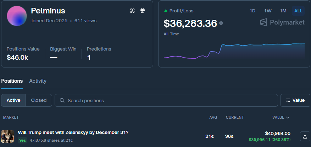Click the 'Joined Dec 2025' text
The width and height of the screenshot is (311, 147).
tap(49, 21)
